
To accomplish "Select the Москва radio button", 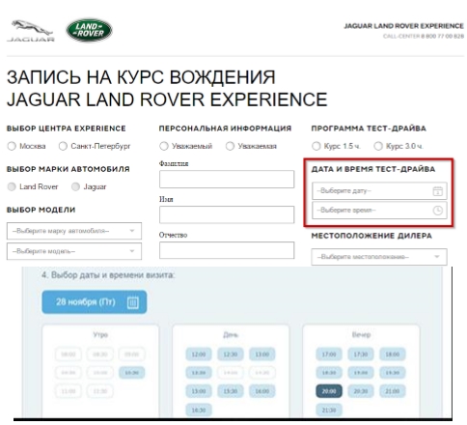I will (12, 146).
